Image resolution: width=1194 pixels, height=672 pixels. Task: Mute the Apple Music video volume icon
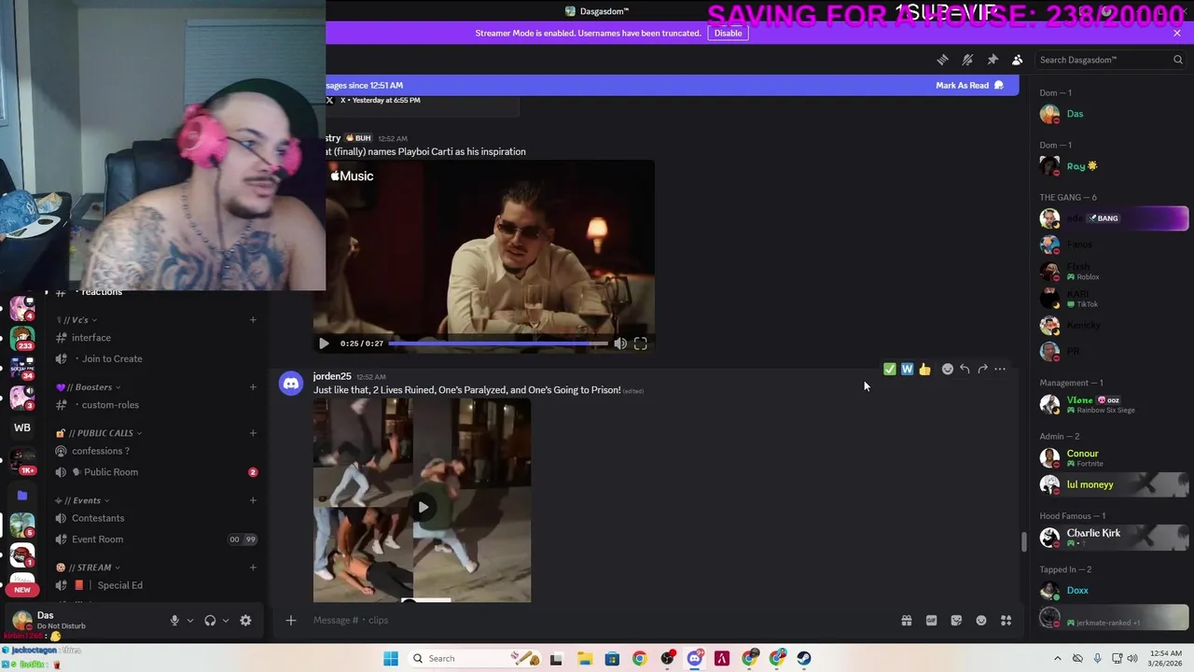click(620, 343)
